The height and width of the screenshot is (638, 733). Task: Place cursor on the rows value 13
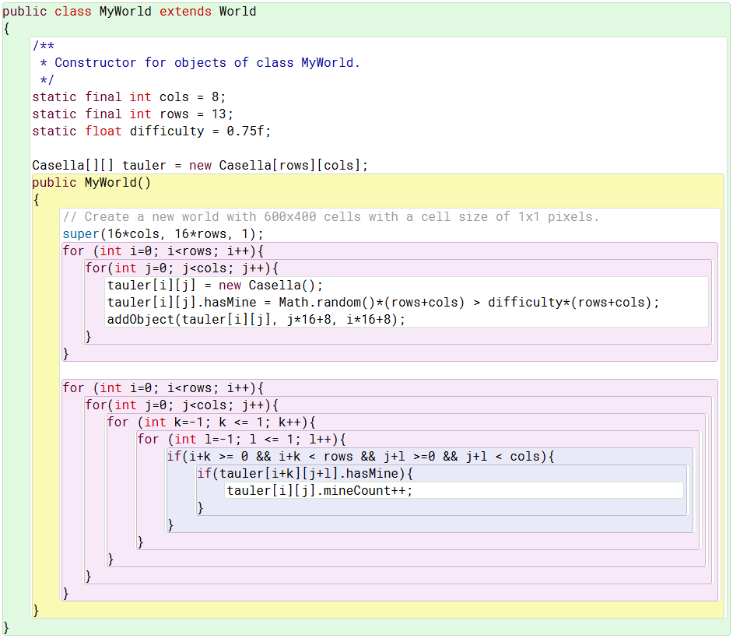point(219,114)
